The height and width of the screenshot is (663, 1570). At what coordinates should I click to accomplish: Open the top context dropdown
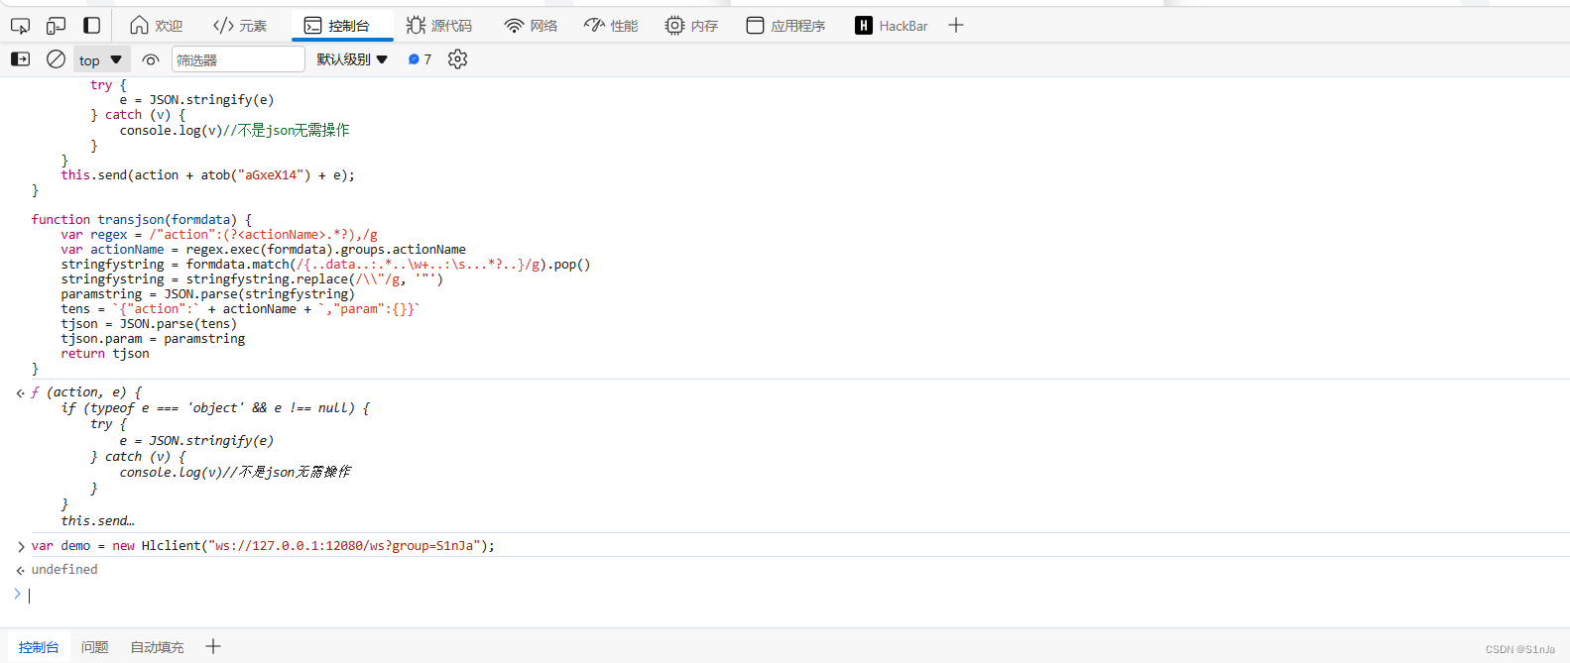(x=101, y=59)
